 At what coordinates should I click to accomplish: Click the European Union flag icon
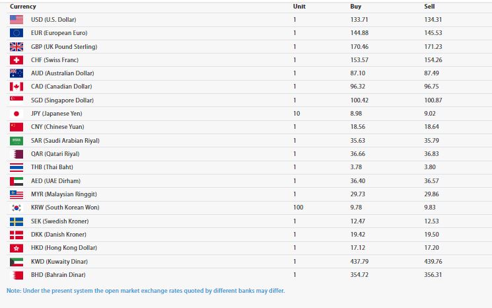[x=17, y=33]
